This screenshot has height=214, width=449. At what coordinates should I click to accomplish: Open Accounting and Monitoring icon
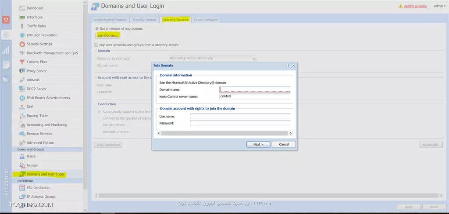(x=22, y=125)
